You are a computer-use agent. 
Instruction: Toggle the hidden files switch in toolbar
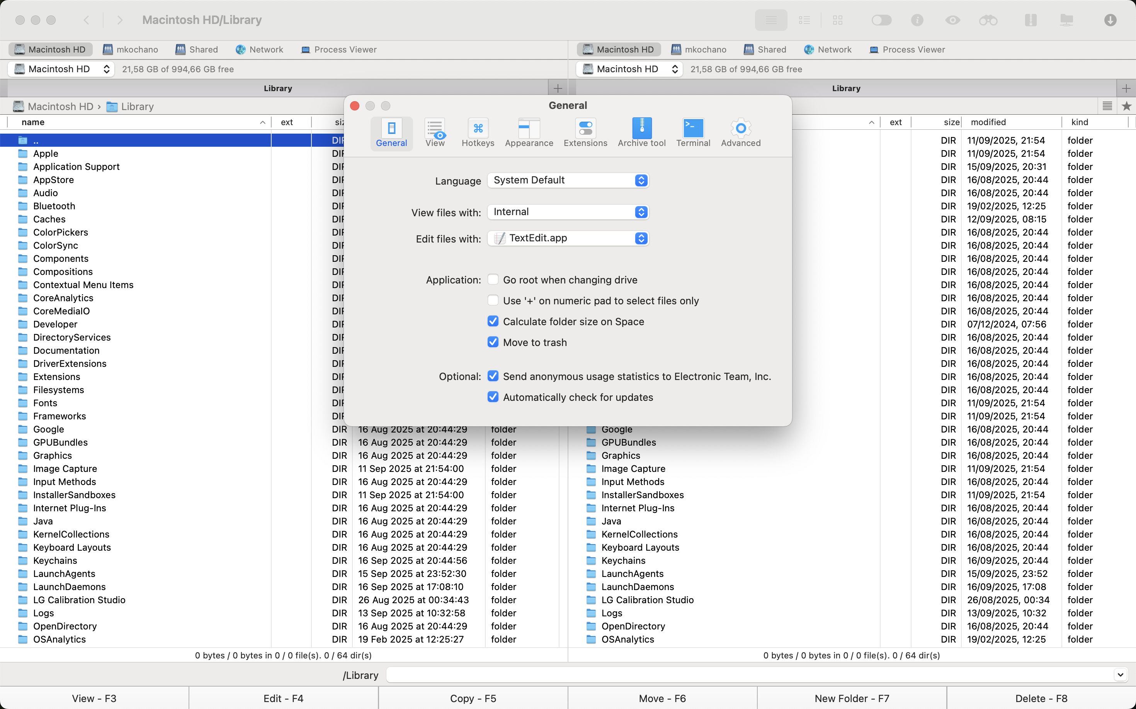[x=881, y=20]
